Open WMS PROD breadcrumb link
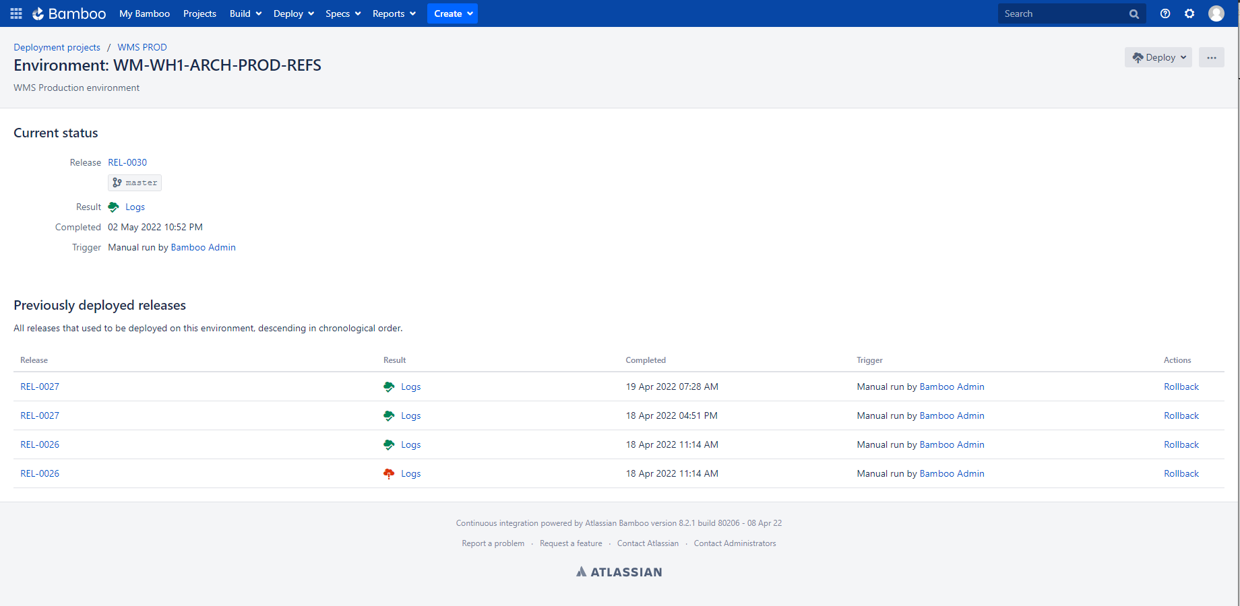Viewport: 1240px width, 606px height. point(142,47)
